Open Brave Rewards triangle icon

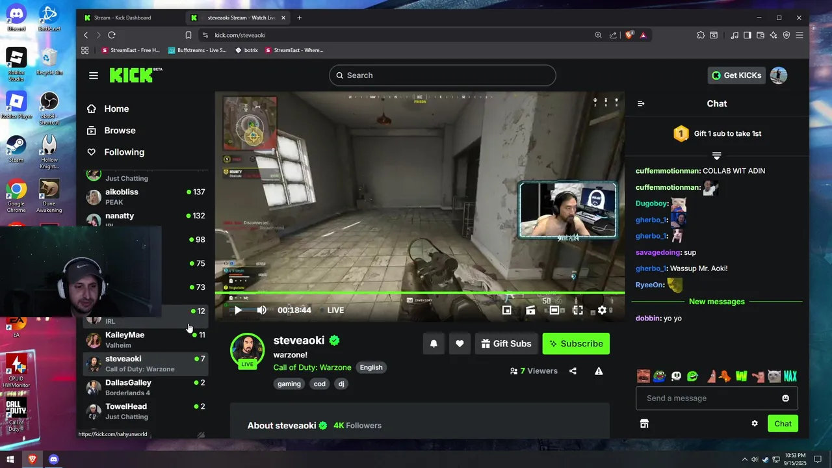(x=643, y=35)
